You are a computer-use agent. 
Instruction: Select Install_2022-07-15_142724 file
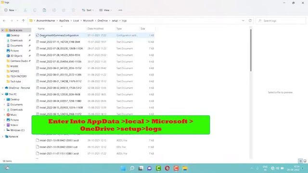point(95,42)
